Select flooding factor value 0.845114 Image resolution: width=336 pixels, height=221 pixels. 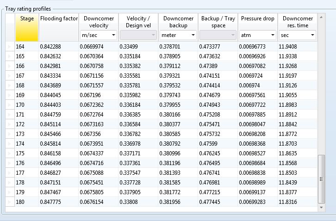(58, 124)
